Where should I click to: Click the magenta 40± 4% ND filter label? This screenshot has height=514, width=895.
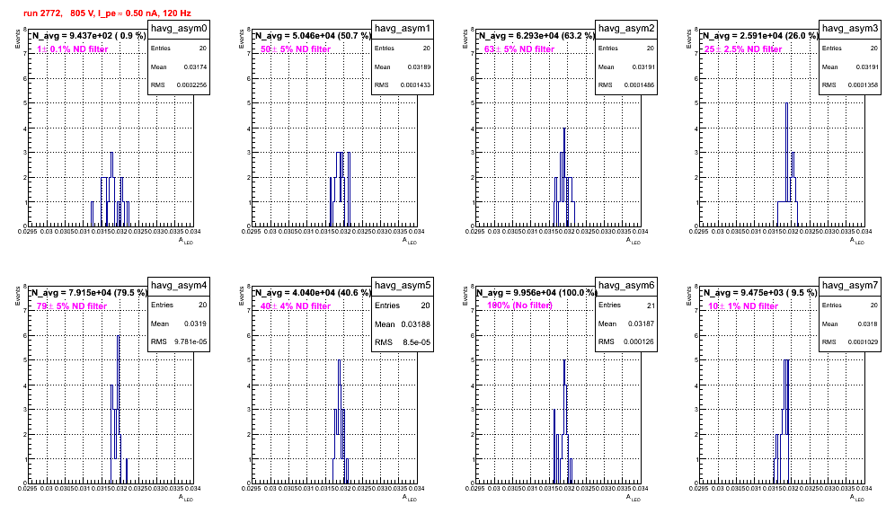click(296, 306)
